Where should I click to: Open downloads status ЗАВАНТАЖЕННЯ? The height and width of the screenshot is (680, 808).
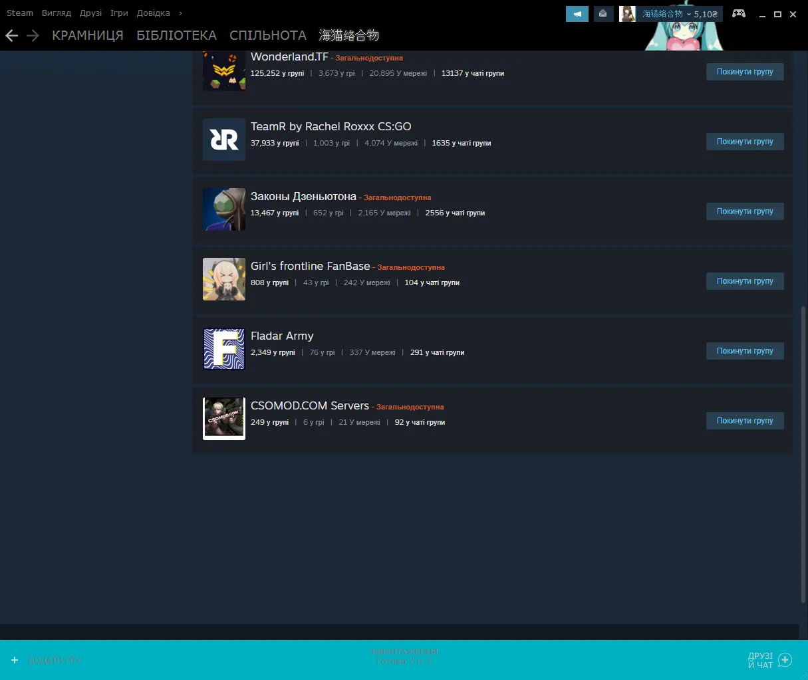coord(404,652)
